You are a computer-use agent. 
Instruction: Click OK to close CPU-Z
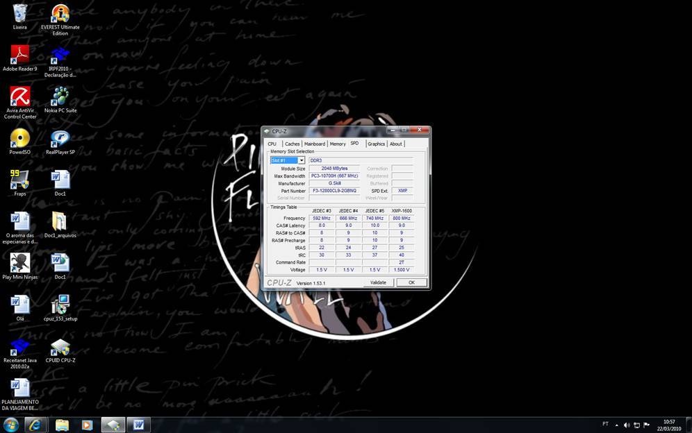point(411,282)
